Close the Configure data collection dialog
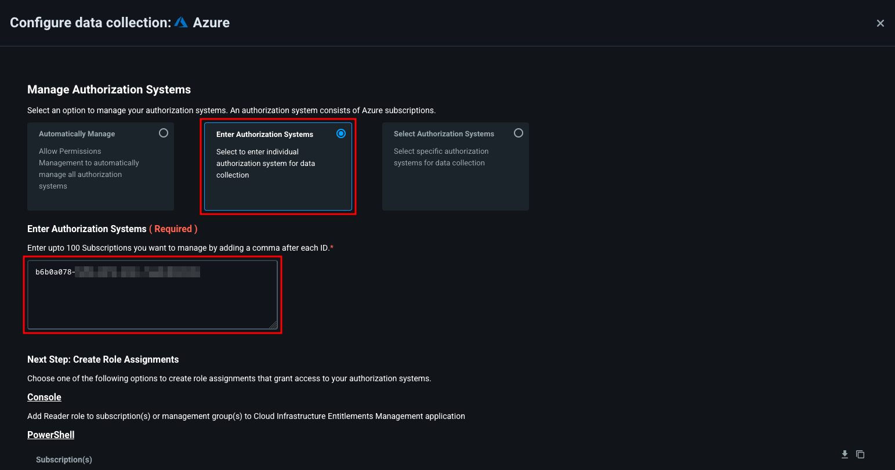Viewport: 895px width, 470px height. pos(880,23)
